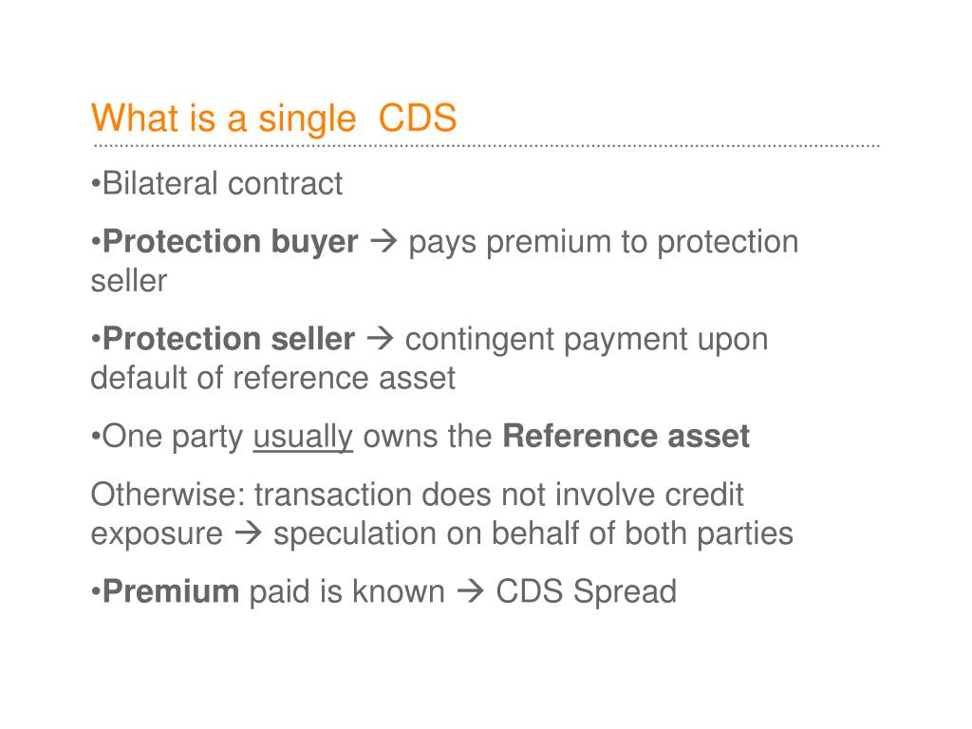Click the underlined word 'usually'
Screen dimensions: 972x729
tap(303, 437)
